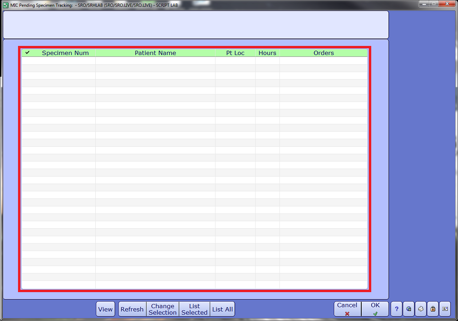Viewport: 458px width, 321px height.
Task: Click List Selected button
Action: pos(194,309)
